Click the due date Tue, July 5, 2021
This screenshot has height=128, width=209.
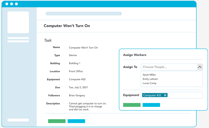pyautogui.click(x=78, y=87)
